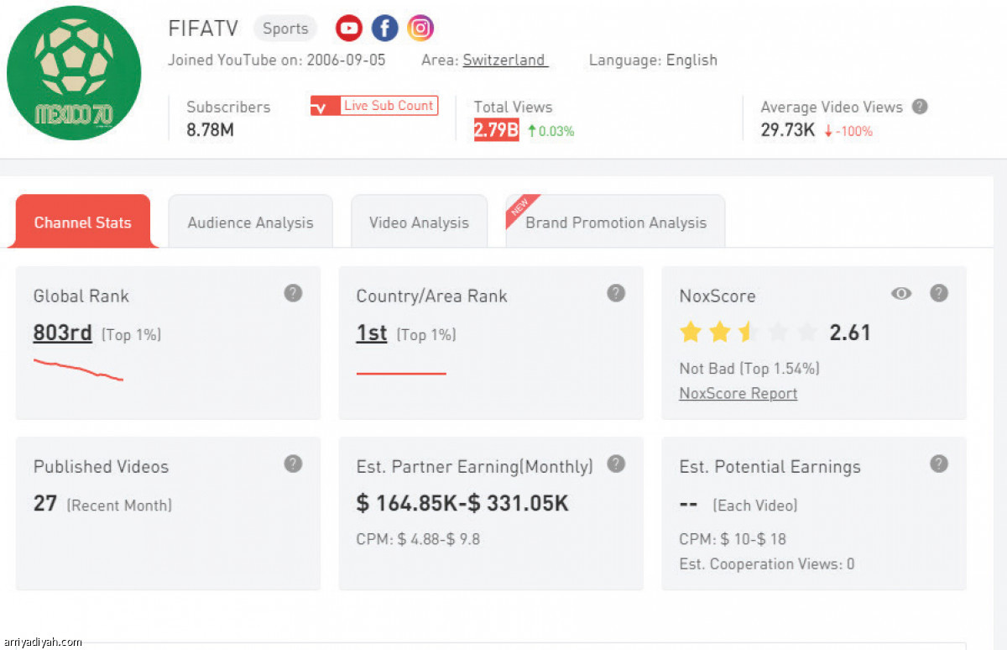1007x650 pixels.
Task: Click the Sports category tag
Action: (285, 29)
